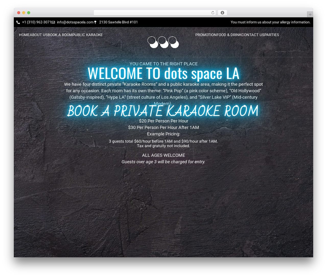Click the phone icon in top bar
The image size is (327, 277).
pos(18,22)
